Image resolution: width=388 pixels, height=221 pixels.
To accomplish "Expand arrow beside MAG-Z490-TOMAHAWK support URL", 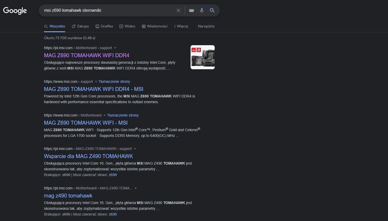I will click(x=135, y=149).
